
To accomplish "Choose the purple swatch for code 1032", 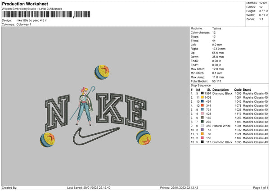I will coord(202,130).
